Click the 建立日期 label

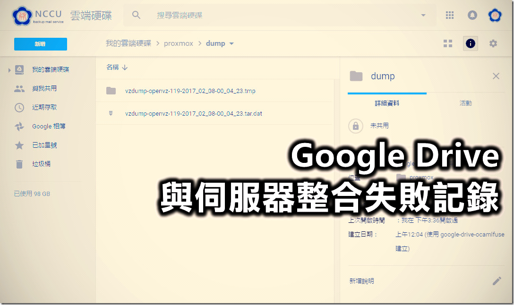[362, 234]
